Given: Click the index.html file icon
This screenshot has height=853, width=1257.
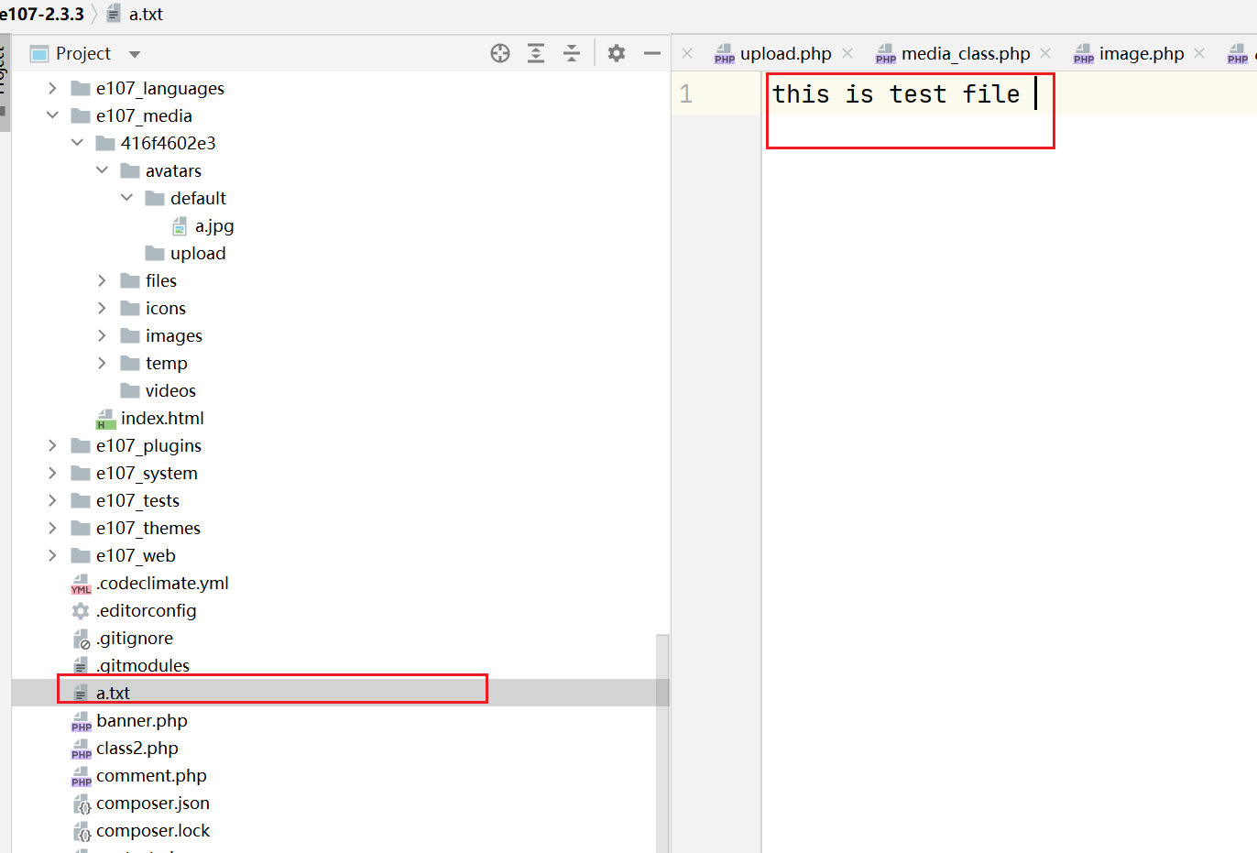Looking at the screenshot, I should coord(106,419).
